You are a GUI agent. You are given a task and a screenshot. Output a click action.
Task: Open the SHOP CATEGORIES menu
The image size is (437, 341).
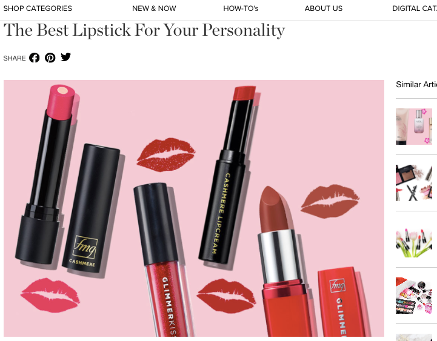pyautogui.click(x=38, y=8)
